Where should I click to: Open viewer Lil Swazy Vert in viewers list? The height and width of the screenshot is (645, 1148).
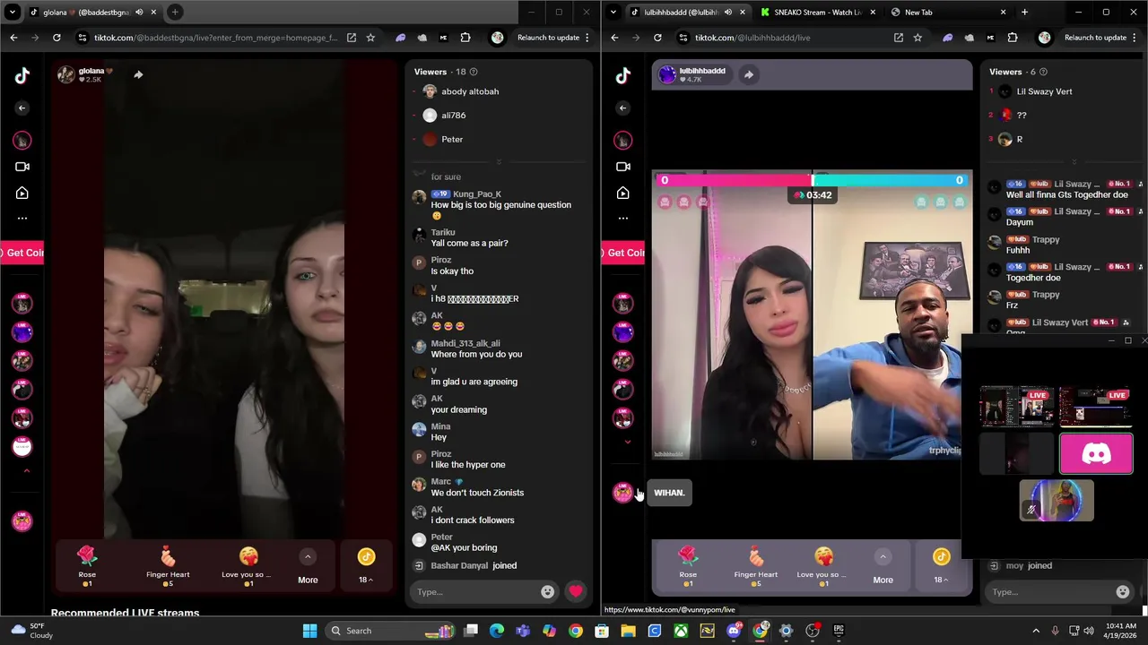(1044, 91)
